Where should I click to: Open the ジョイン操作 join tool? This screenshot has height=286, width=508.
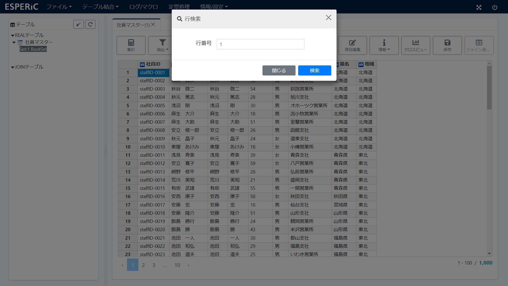tap(479, 45)
